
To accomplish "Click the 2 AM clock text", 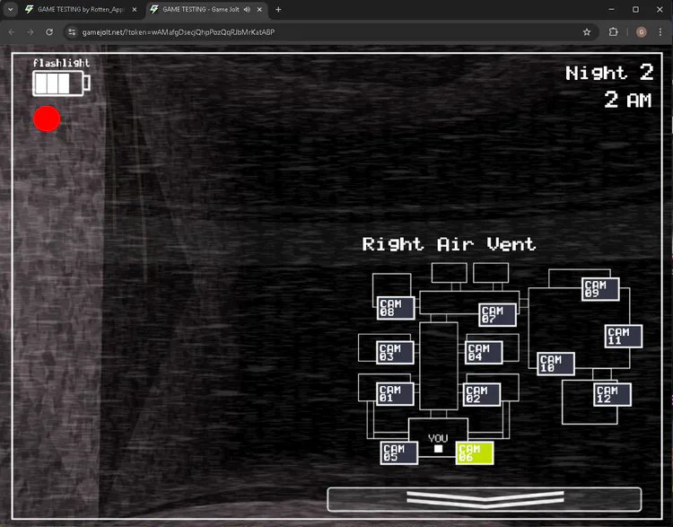I will pyautogui.click(x=628, y=100).
